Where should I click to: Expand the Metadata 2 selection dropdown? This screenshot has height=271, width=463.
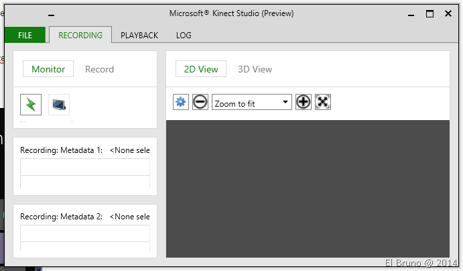[x=129, y=217]
